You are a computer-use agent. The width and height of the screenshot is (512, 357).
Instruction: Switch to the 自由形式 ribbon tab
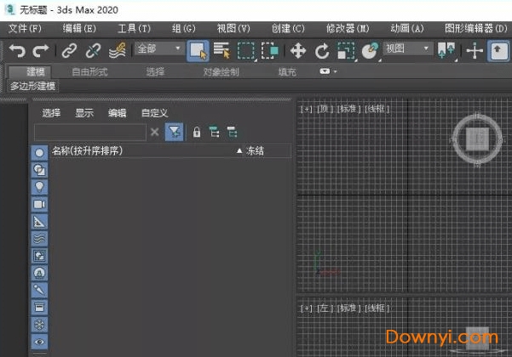pos(89,72)
